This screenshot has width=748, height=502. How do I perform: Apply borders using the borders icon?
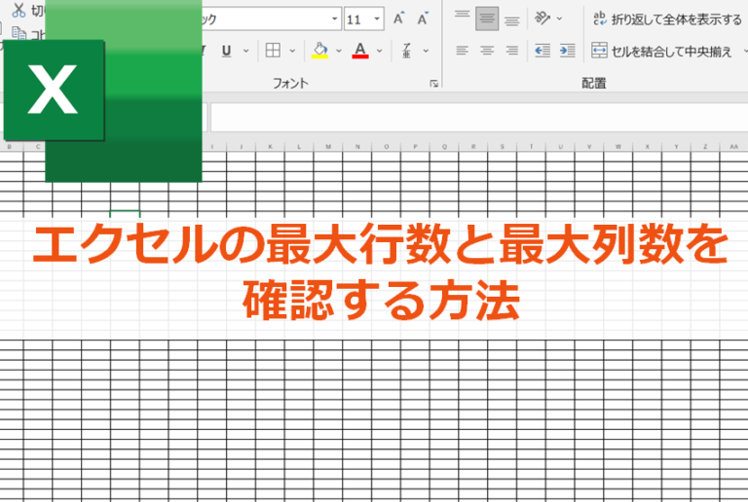tap(274, 51)
